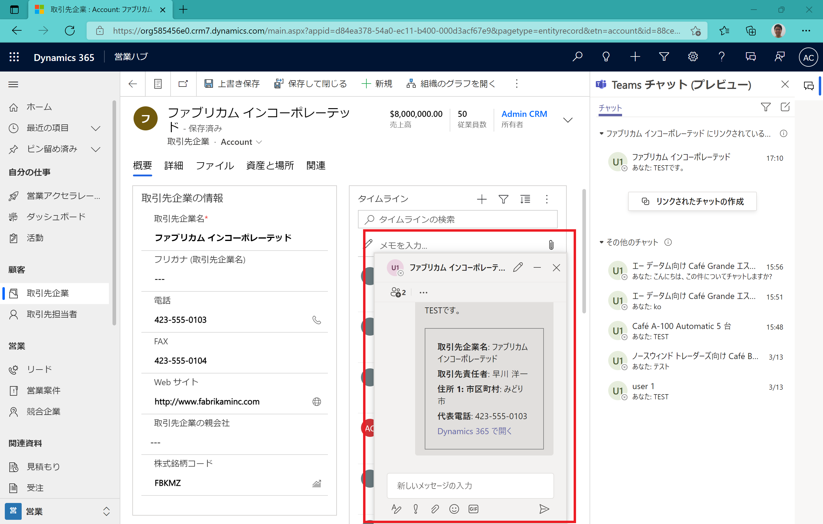Click the stock chart icon beside FBKMZ
Viewport: 823px width, 524px height.
(316, 483)
